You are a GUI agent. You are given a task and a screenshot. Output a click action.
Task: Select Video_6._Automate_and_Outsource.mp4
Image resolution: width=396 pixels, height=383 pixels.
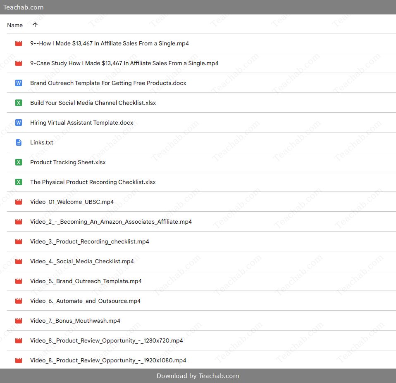click(85, 301)
